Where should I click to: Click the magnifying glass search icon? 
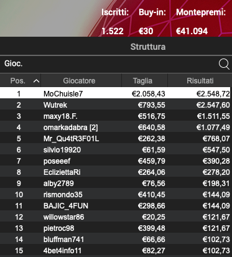tap(224, 64)
